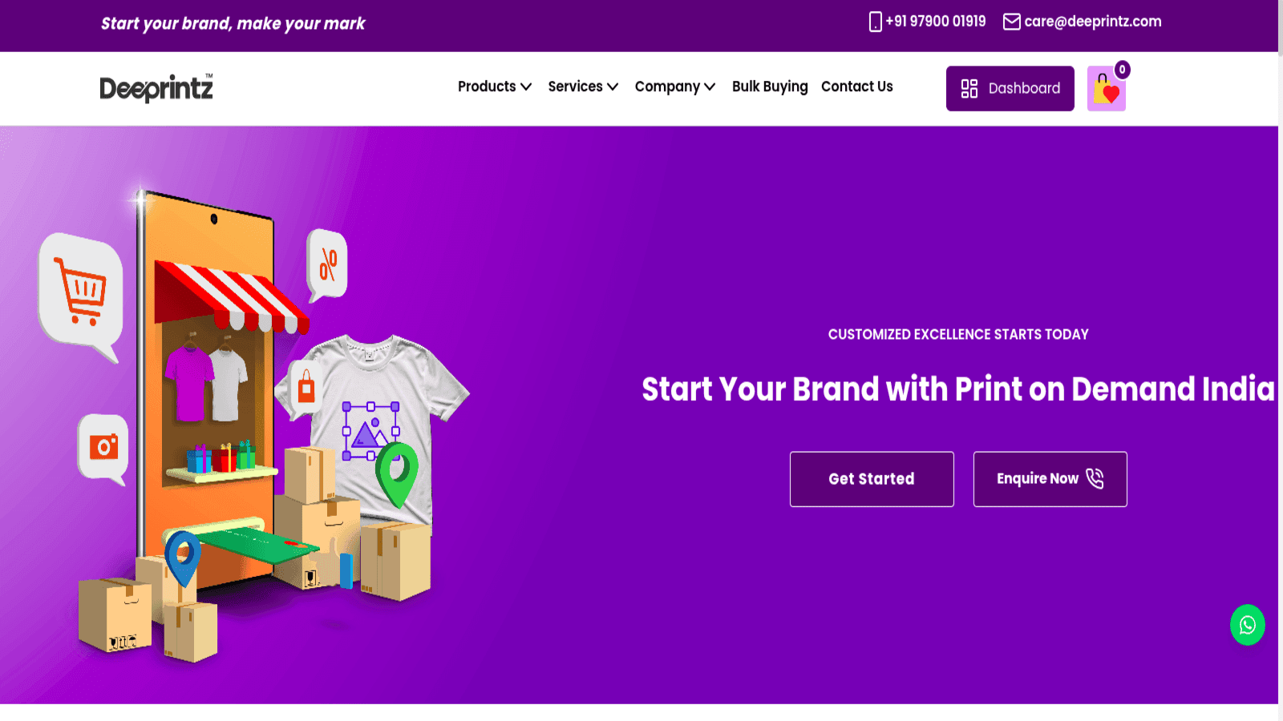This screenshot has height=721, width=1283.
Task: Open the shopping bag wishlist icon
Action: [1106, 89]
